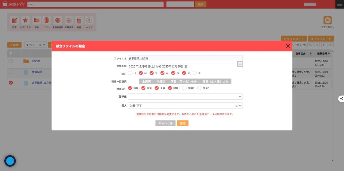Clear 栄養 花子 selection with the x
344x171 pixels.
(236, 106)
